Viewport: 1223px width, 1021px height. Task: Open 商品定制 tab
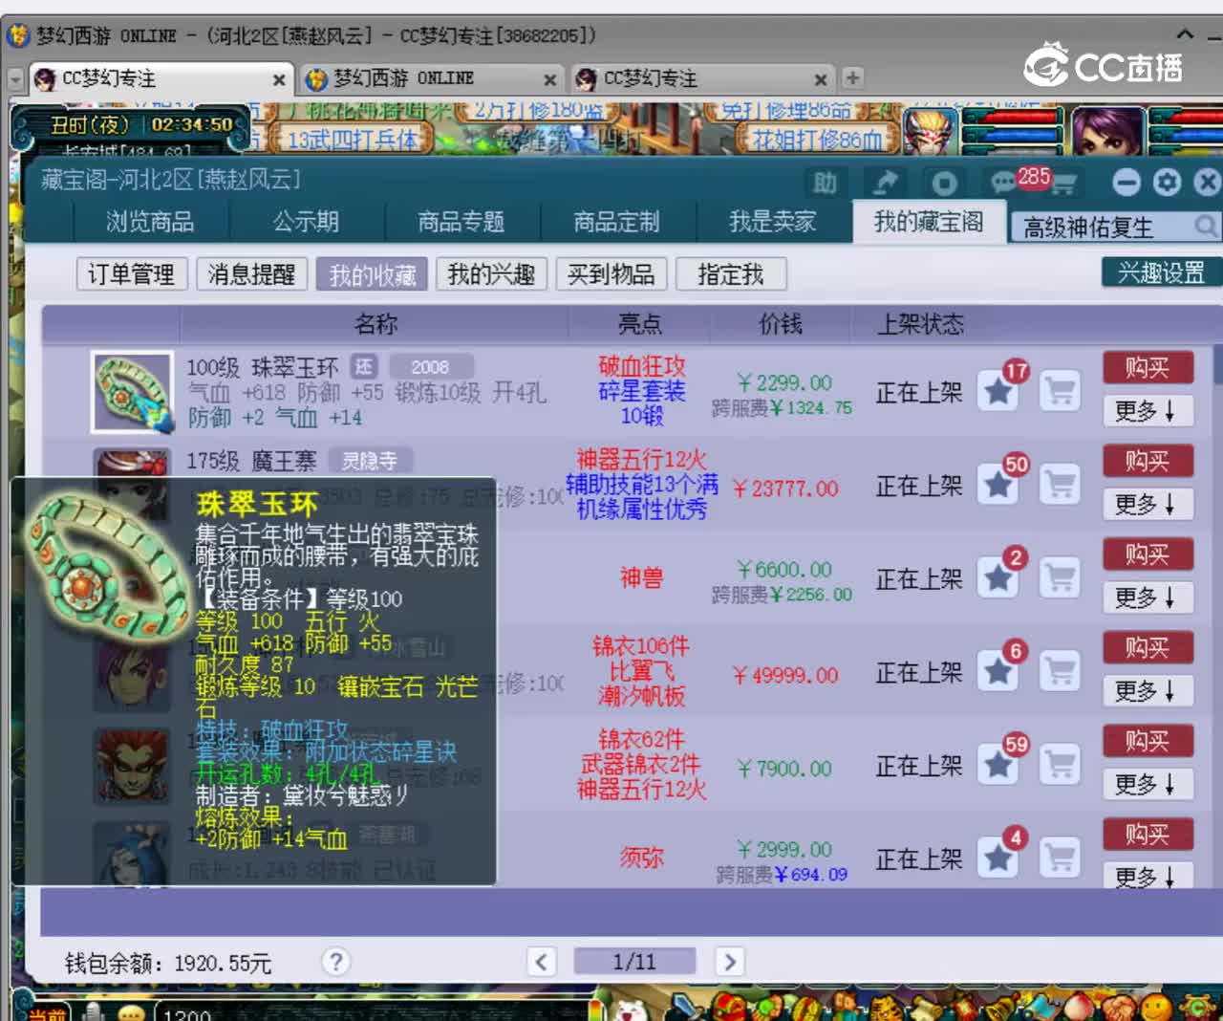(x=616, y=222)
